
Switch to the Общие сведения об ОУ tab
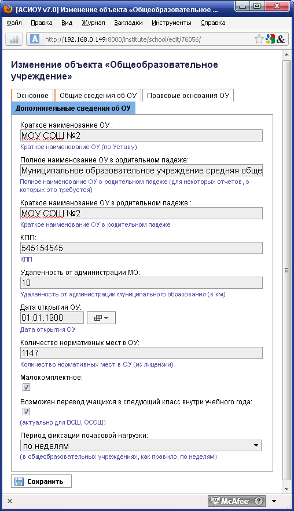[98, 96]
